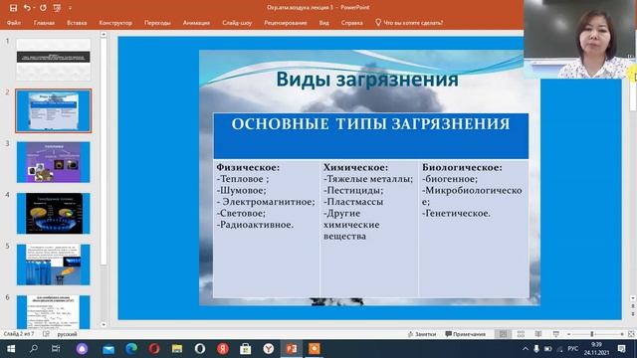Open the Конструктор ribbon tab
The height and width of the screenshot is (358, 637).
pos(115,23)
